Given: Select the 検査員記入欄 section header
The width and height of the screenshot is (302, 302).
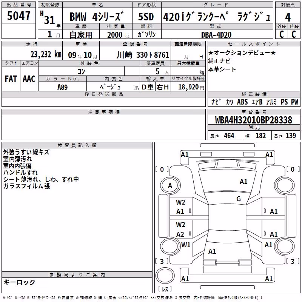Looking at the screenshot, I should pos(77,145).
